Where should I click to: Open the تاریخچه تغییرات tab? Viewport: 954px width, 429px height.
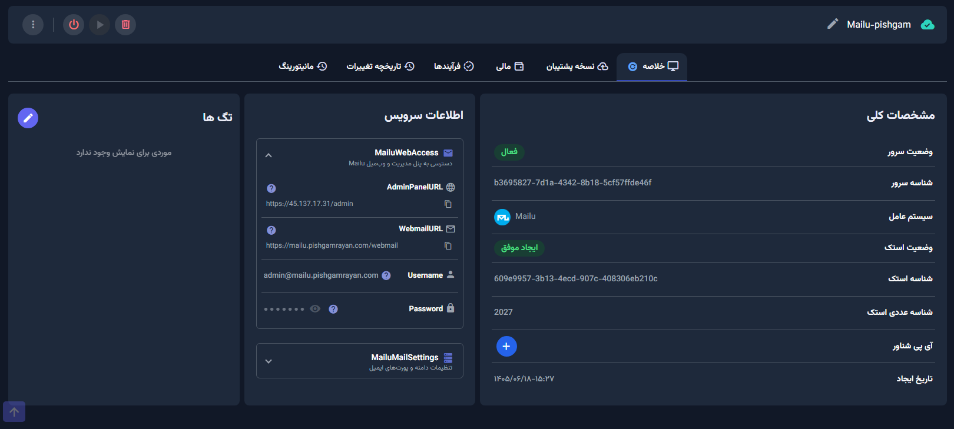pyautogui.click(x=380, y=66)
